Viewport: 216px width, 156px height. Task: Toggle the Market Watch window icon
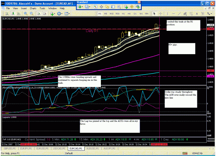[95, 7]
